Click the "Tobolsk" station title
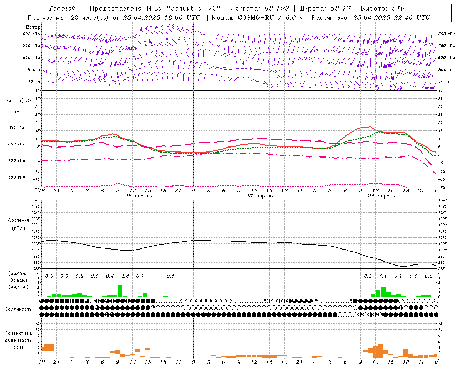 tap(62, 9)
